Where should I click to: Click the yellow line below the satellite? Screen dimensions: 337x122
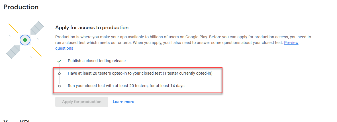pos(37,52)
